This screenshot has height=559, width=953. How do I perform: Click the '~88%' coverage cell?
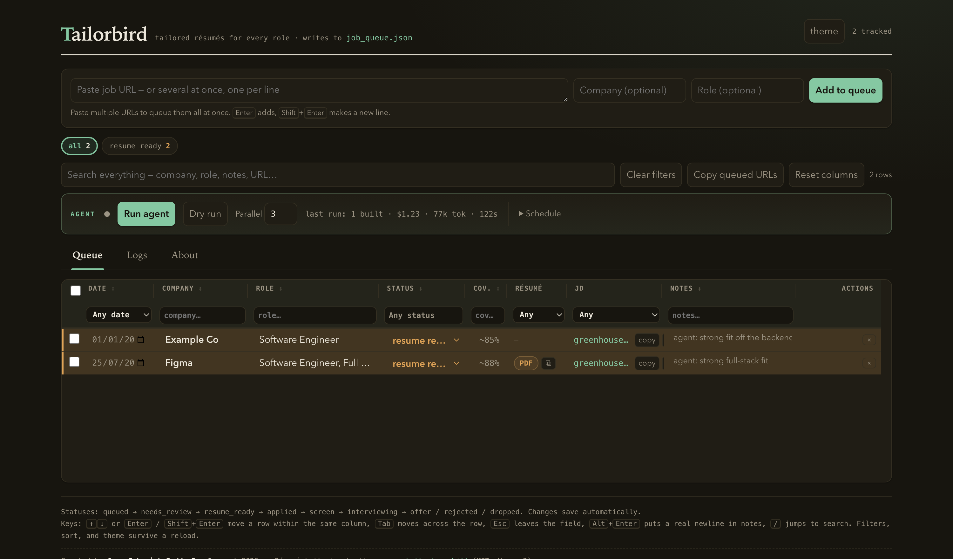489,363
